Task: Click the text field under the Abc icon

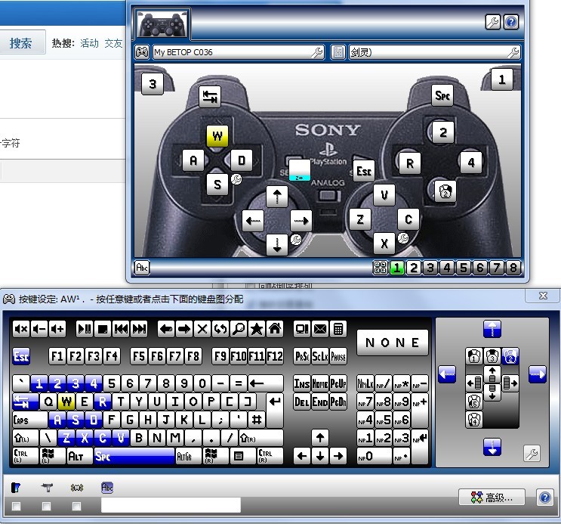Action: [171, 505]
